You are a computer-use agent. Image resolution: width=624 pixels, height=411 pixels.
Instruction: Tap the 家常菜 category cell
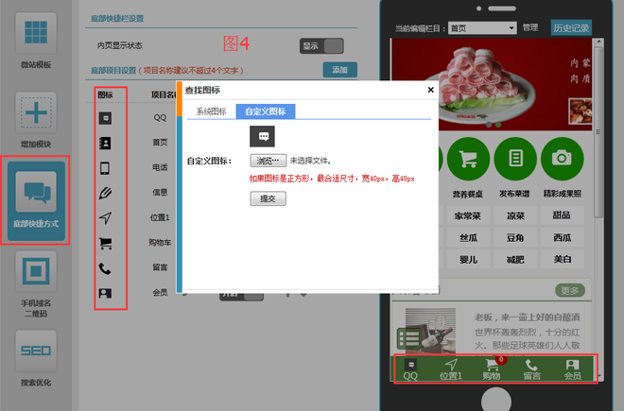(x=468, y=216)
